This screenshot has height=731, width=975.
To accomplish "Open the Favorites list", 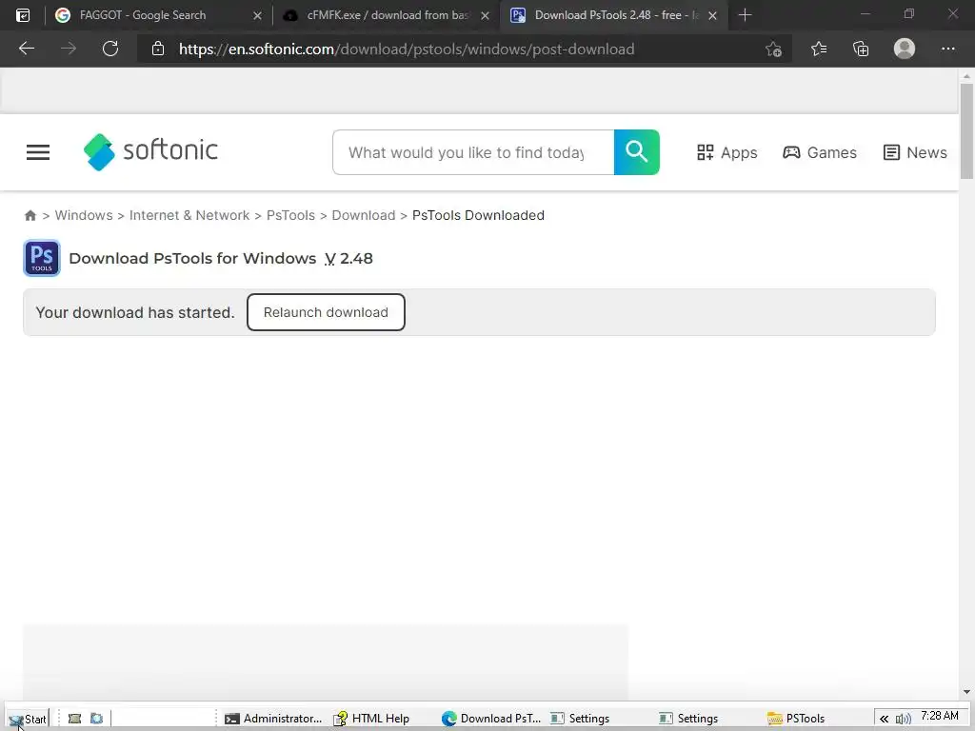I will [x=818, y=49].
